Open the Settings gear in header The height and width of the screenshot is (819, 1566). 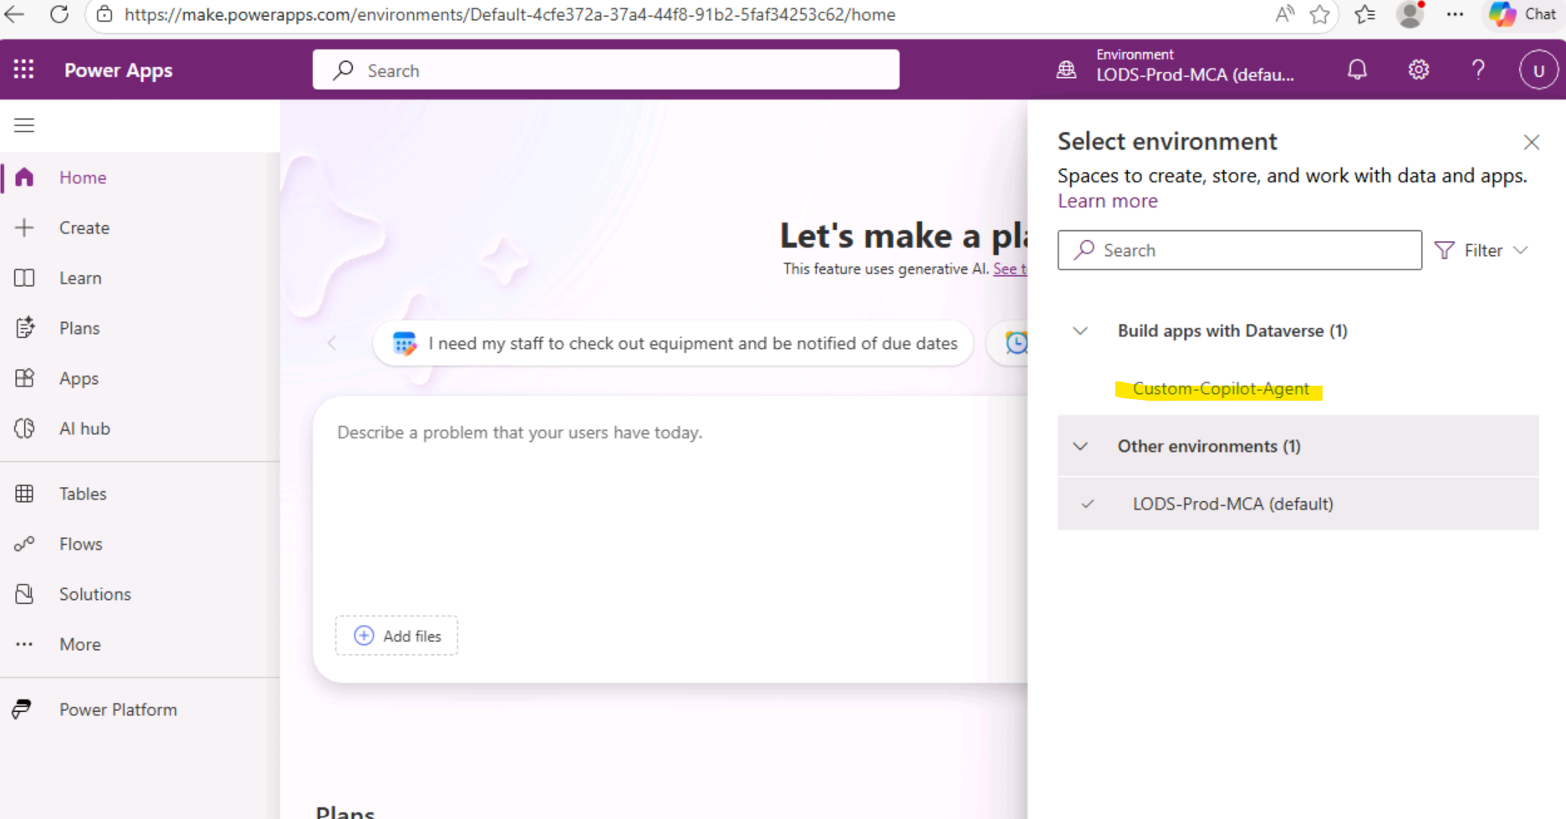[1418, 69]
